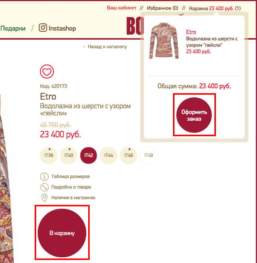Go to the Подарки section
The image size is (257, 263).
click(x=13, y=28)
